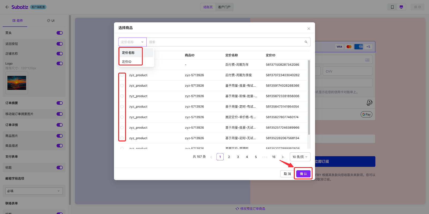Image resolution: width=429 pixels, height=214 pixels.
Task: Select radio for 后付费-周期为季度 row
Action: [x=122, y=75]
